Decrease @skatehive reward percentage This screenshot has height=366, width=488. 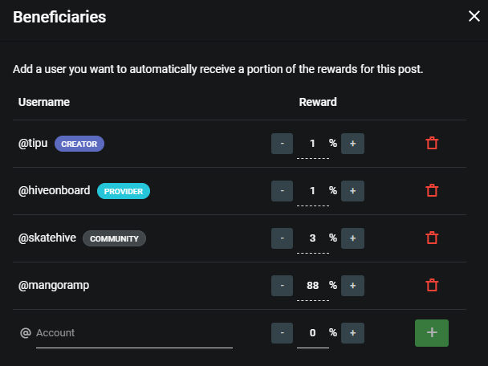(282, 238)
